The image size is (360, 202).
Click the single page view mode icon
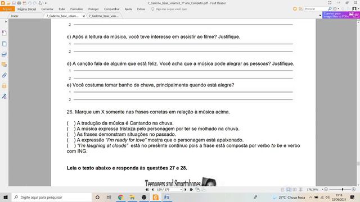tap(282, 190)
